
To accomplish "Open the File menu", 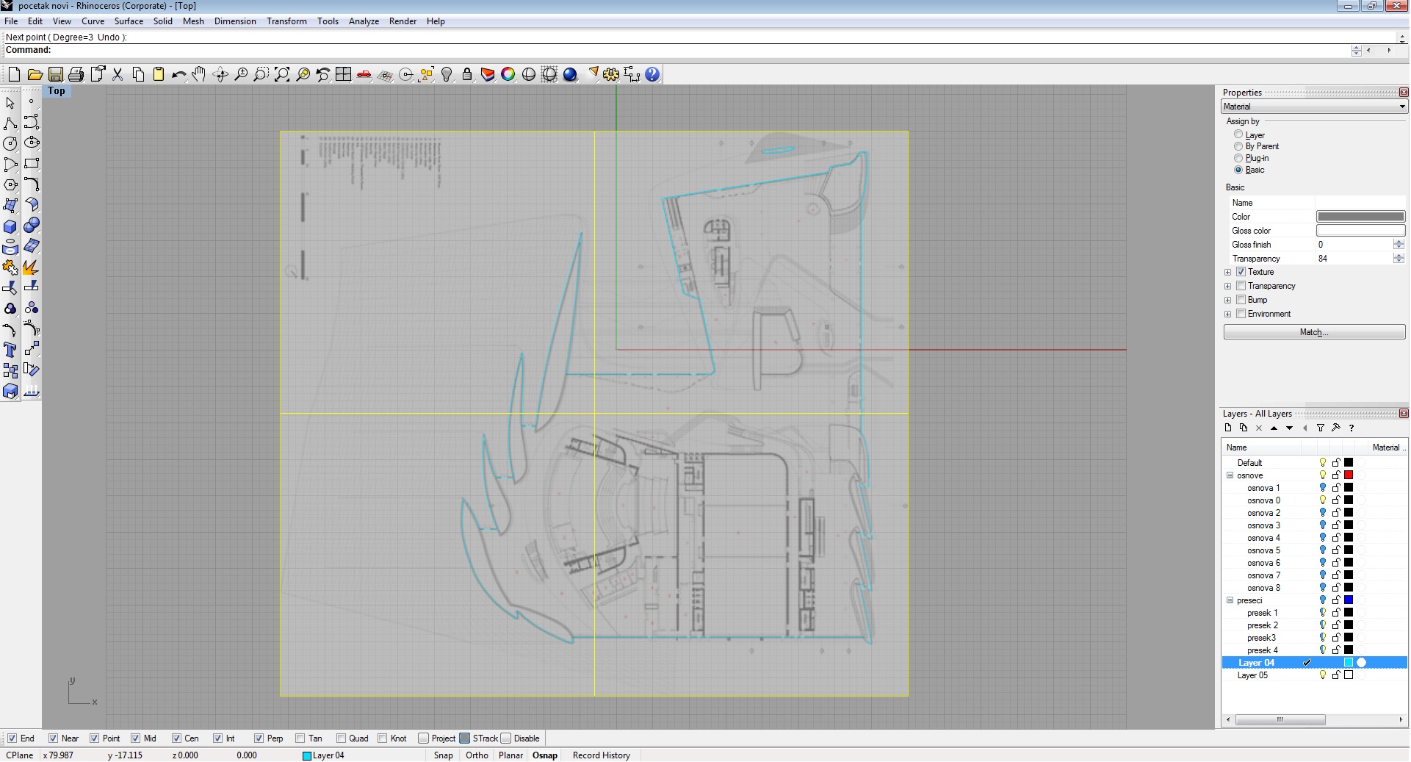I will (x=11, y=21).
